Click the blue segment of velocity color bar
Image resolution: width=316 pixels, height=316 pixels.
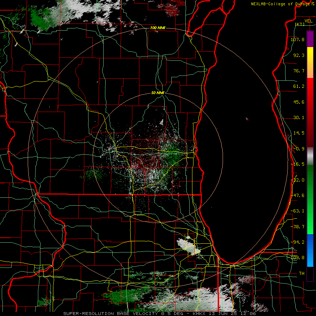pos(310,250)
